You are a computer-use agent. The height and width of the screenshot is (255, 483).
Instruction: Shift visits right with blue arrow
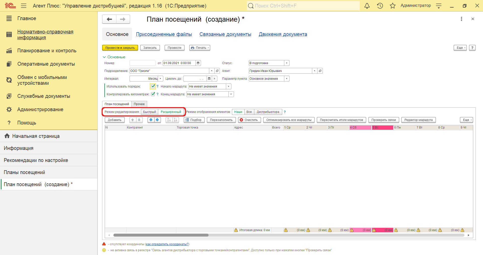click(x=157, y=120)
